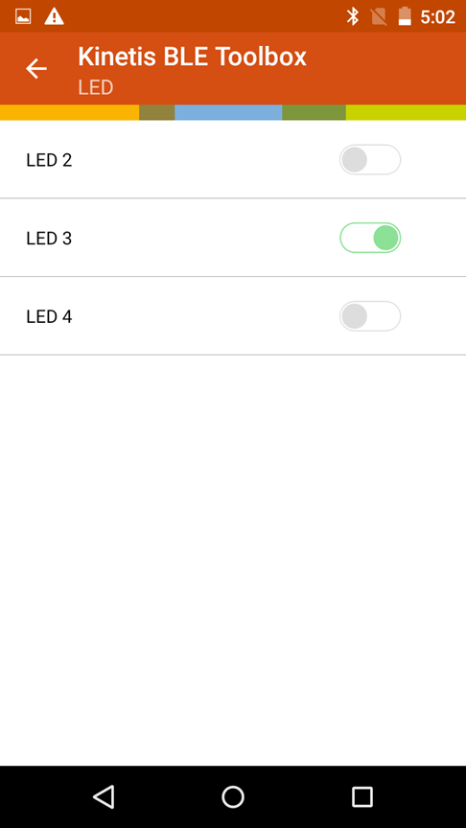Viewport: 466px width, 828px height.
Task: Select the LED 4 row label
Action: click(x=49, y=316)
